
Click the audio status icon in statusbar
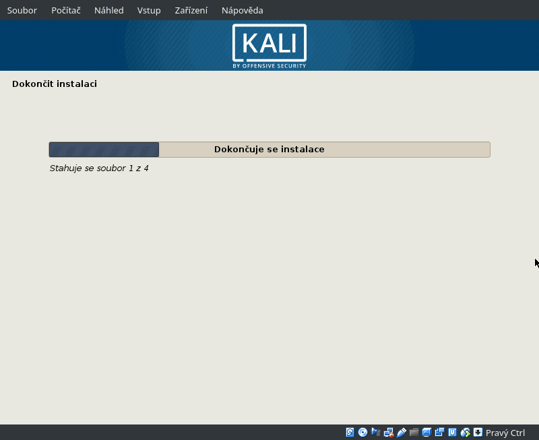pos(374,433)
